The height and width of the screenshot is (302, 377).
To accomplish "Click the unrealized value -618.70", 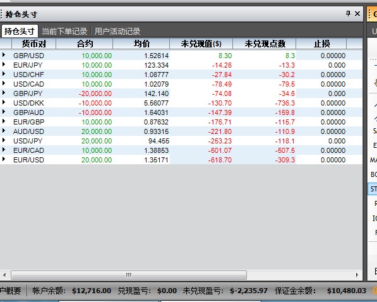I will [220, 160].
